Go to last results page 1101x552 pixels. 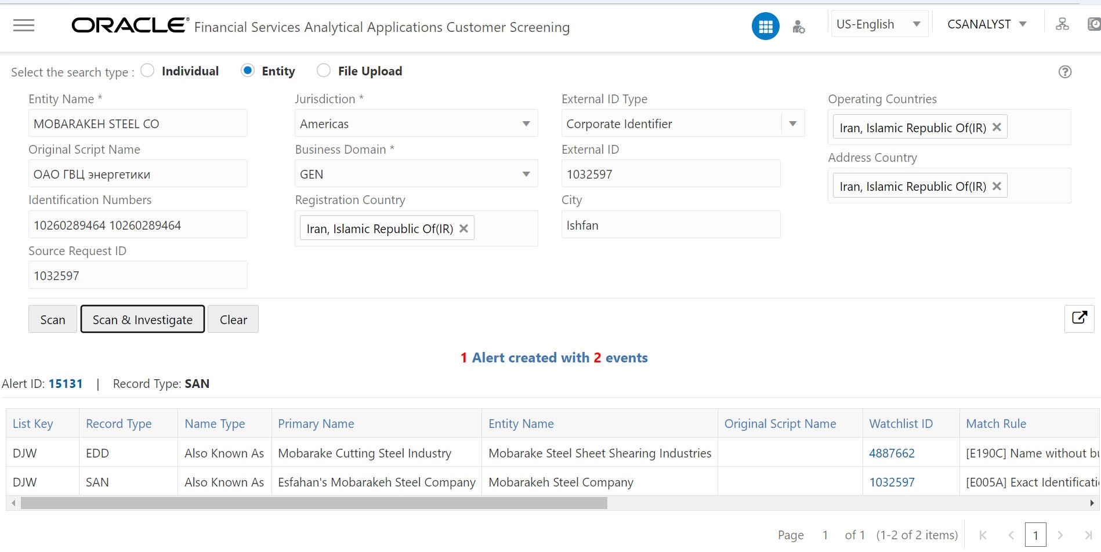click(1088, 535)
